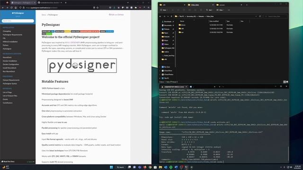Add a new File Explorer tab
Viewport: 303px width, 170px height.
click(247, 5)
